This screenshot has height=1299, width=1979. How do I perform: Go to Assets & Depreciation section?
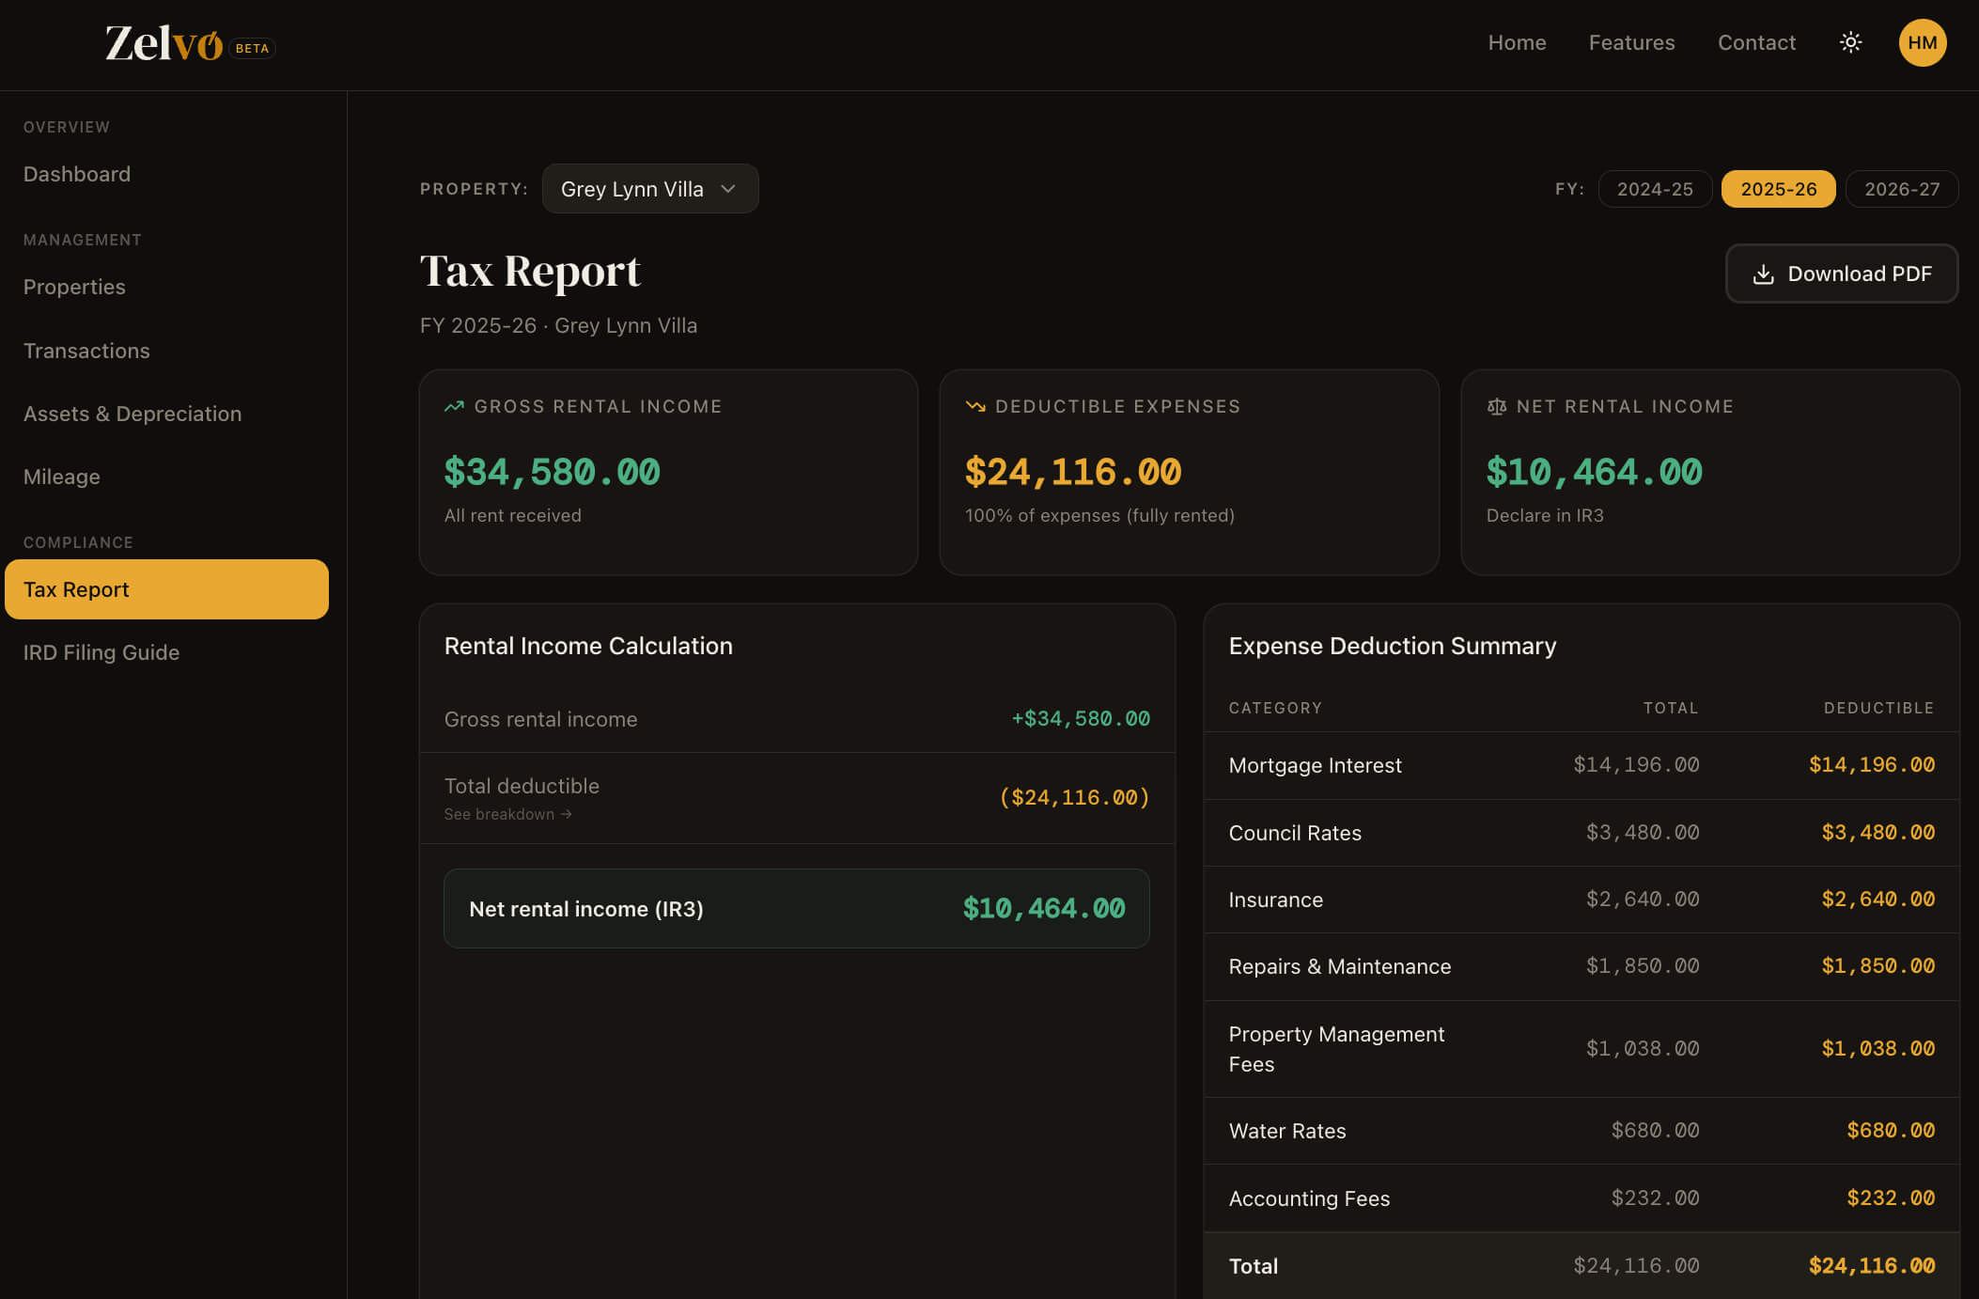coord(132,414)
